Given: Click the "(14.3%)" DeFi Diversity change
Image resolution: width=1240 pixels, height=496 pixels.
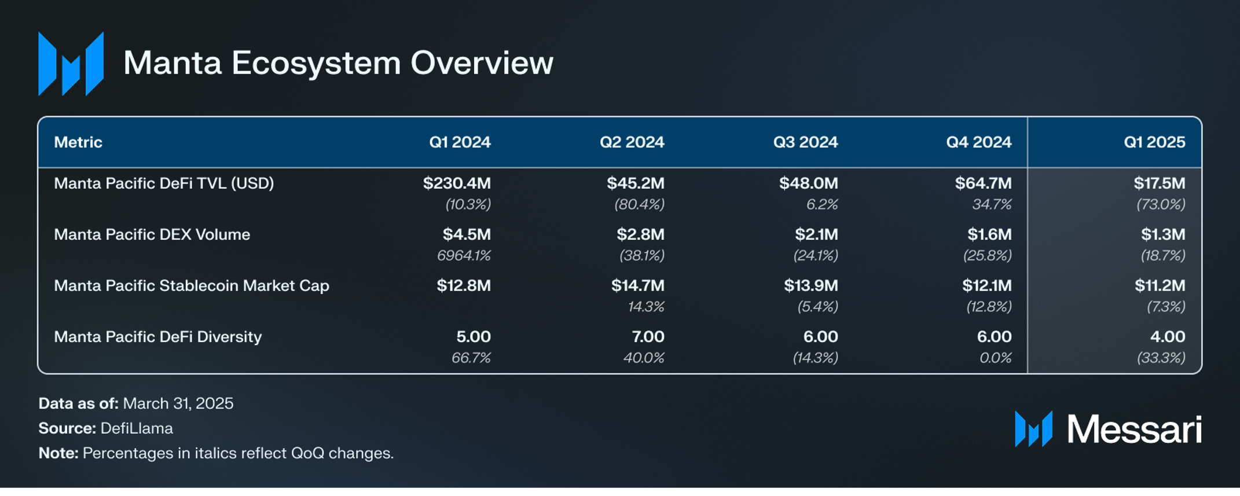Looking at the screenshot, I should click(815, 358).
